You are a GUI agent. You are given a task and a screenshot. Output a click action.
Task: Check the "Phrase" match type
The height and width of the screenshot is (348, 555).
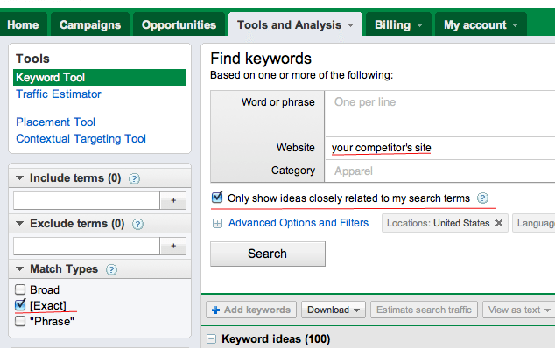[x=20, y=321]
